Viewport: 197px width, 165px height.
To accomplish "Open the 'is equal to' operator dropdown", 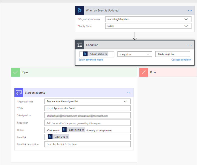I will coord(135,54).
